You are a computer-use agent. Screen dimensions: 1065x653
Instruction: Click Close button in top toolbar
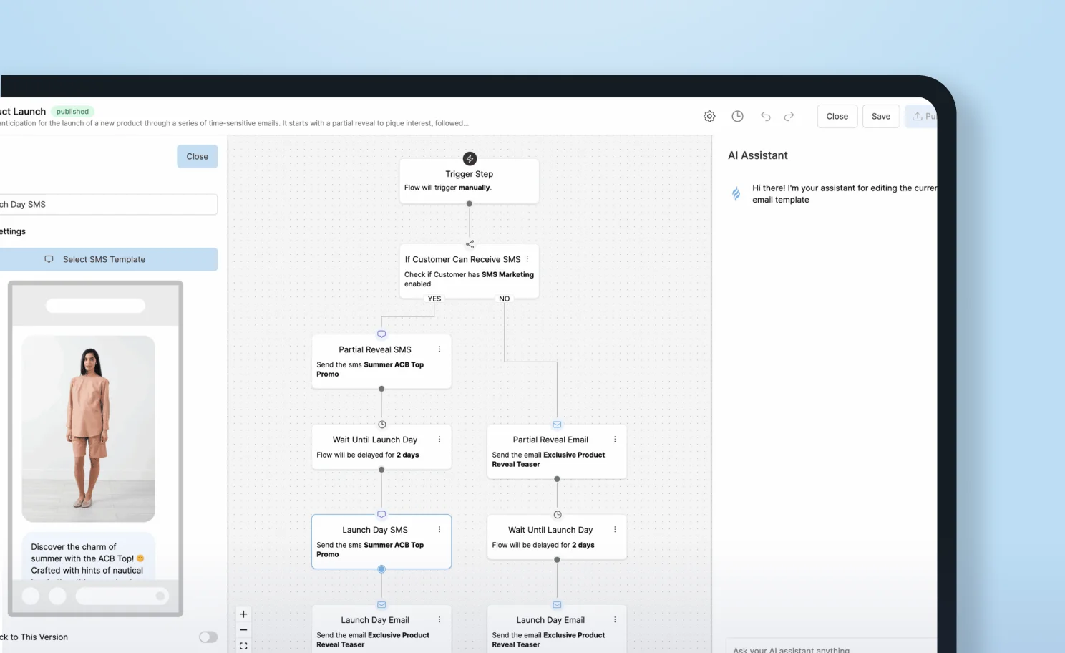(837, 116)
